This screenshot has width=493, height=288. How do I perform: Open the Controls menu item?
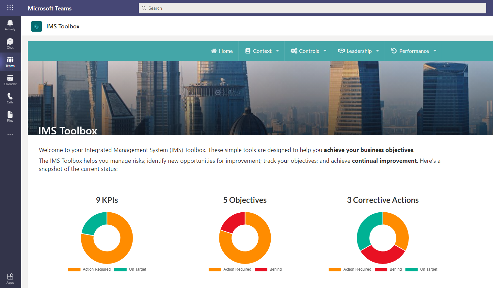tap(309, 51)
